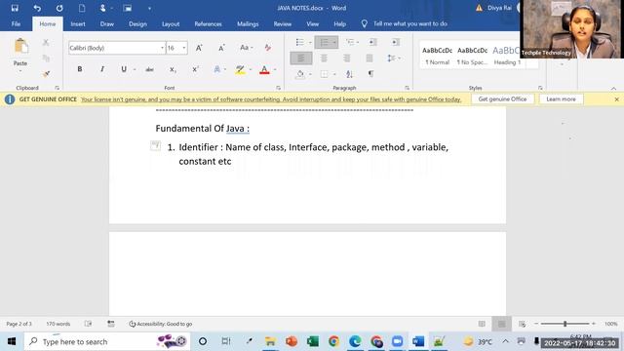Screen dimensions: 624x351
Task: Expand the text highlight color dropdown arrow
Action: [251, 69]
